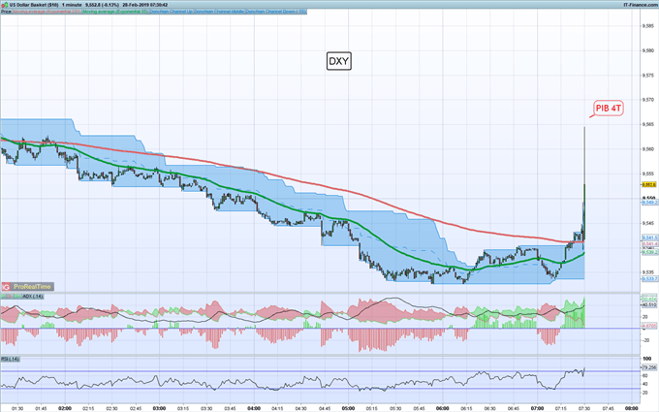This screenshot has width=659, height=412.
Task: Click the 79.256 RSI value tag
Action: tap(649, 367)
